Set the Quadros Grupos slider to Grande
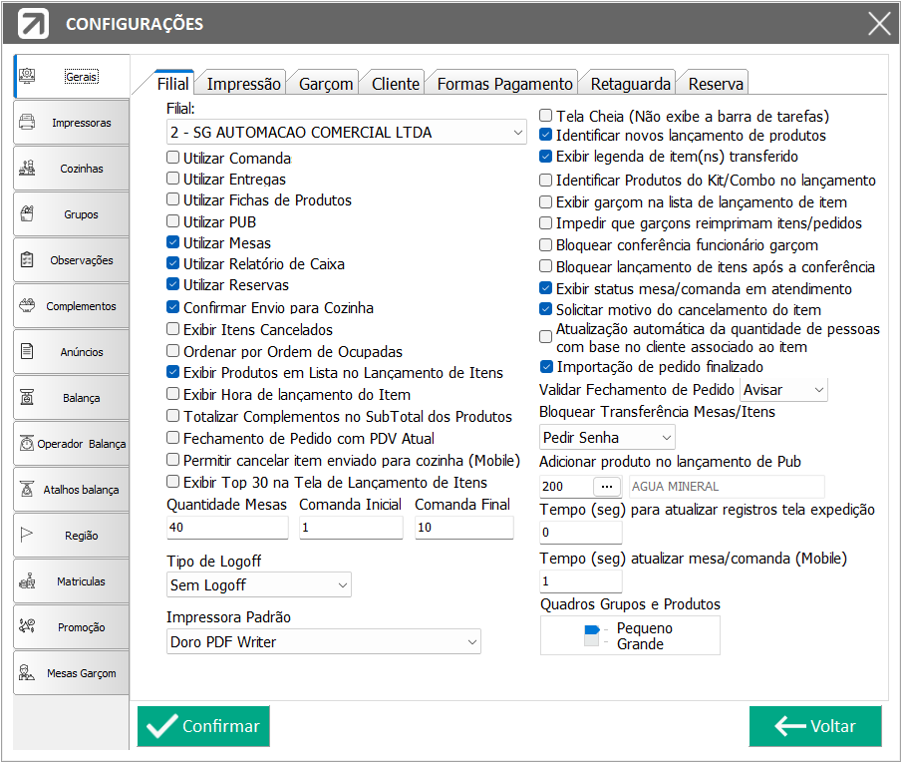Image resolution: width=902 pixels, height=763 pixels. tap(640, 643)
